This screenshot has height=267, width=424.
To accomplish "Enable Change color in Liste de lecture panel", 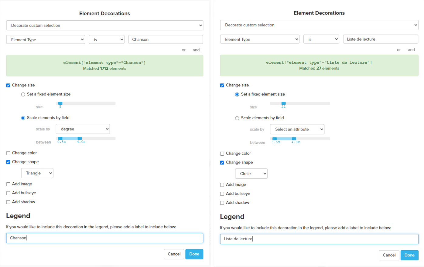I will point(222,154).
